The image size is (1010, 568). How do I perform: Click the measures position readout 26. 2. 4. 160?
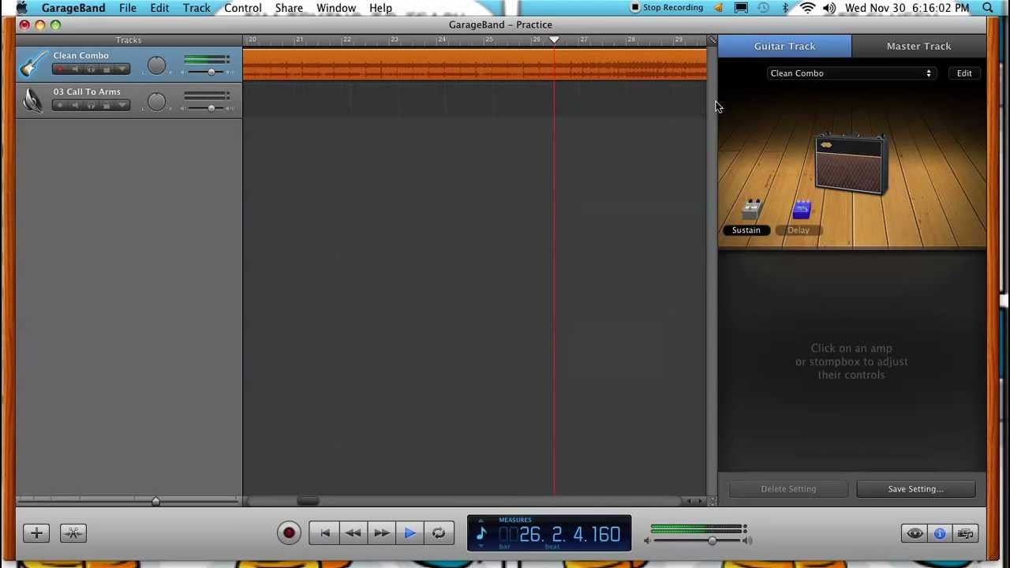(x=570, y=535)
